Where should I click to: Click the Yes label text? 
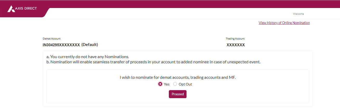click(166, 84)
